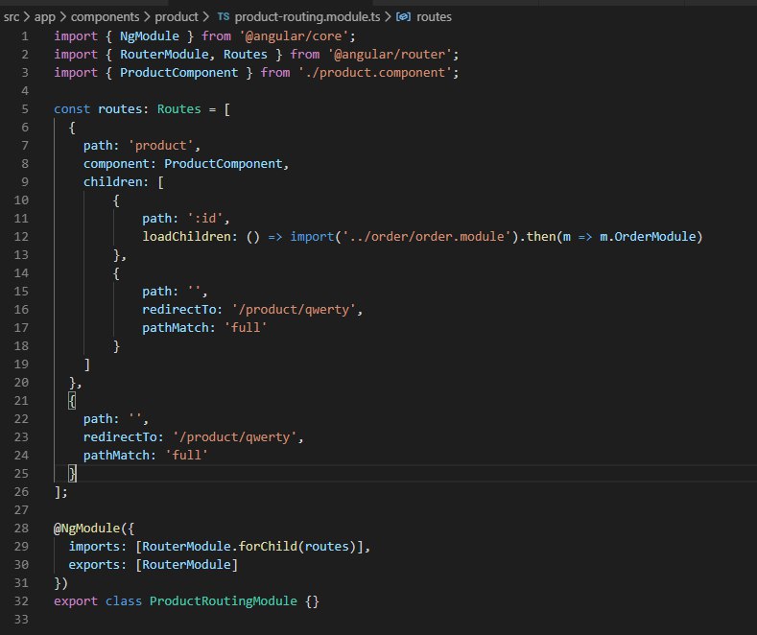Click the './product.component' import path
Image resolution: width=757 pixels, height=635 pixels.
375,72
